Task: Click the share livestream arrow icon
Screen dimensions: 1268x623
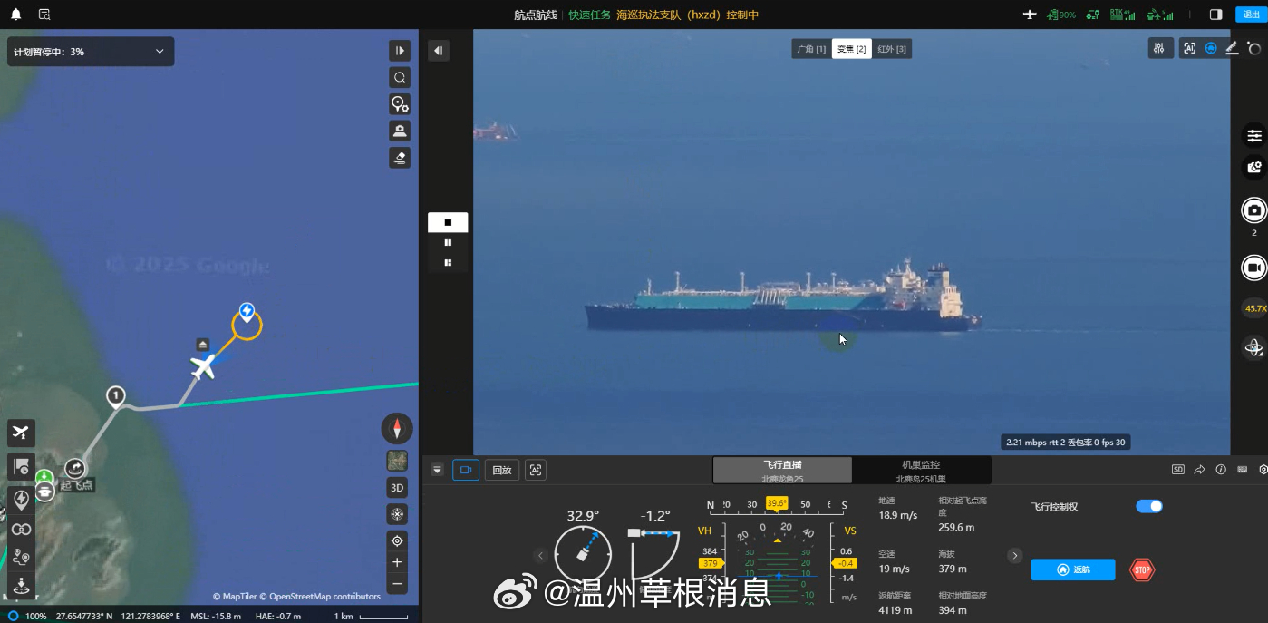Action: [1199, 470]
